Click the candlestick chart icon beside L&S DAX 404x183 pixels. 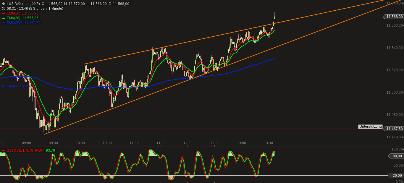pos(4,4)
